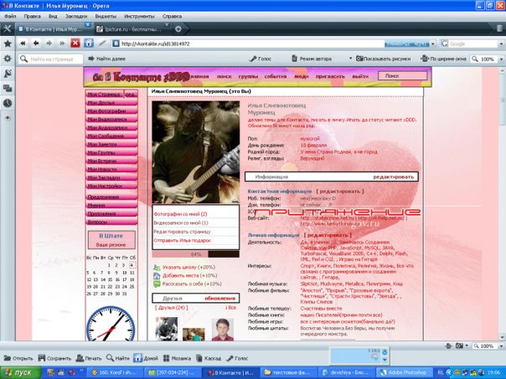Open the Закладки menu
The width and height of the screenshot is (506, 379).
(x=76, y=16)
